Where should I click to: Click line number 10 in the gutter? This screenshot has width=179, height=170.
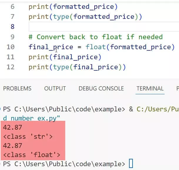click(10, 47)
